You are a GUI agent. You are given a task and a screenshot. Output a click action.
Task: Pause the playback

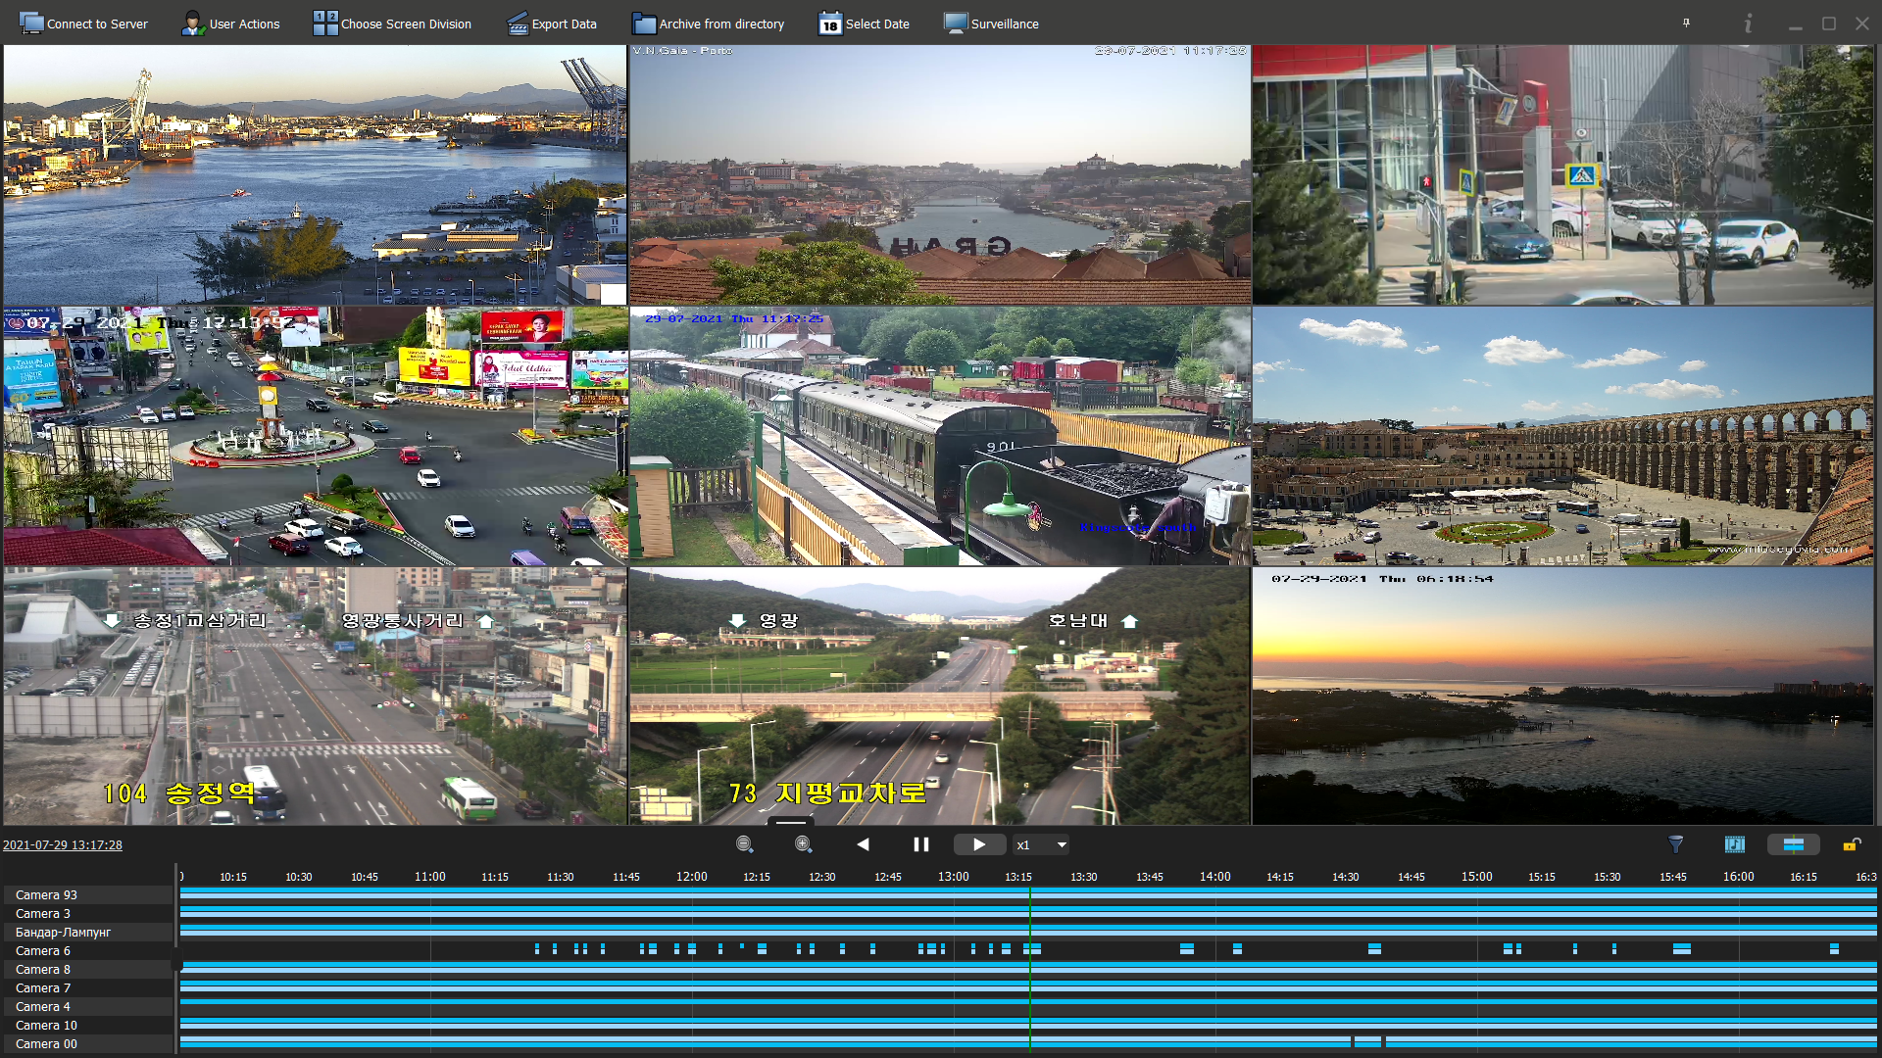(921, 844)
